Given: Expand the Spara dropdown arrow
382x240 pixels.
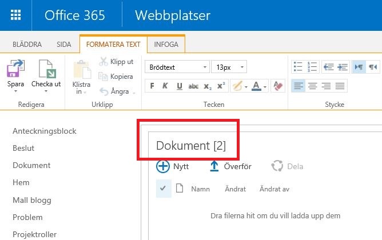Looking at the screenshot, I should (15, 91).
